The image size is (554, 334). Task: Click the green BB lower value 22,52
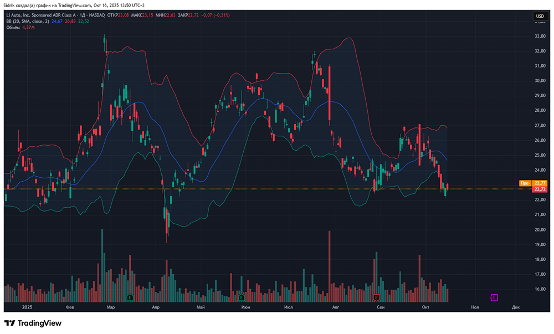pyautogui.click(x=84, y=21)
